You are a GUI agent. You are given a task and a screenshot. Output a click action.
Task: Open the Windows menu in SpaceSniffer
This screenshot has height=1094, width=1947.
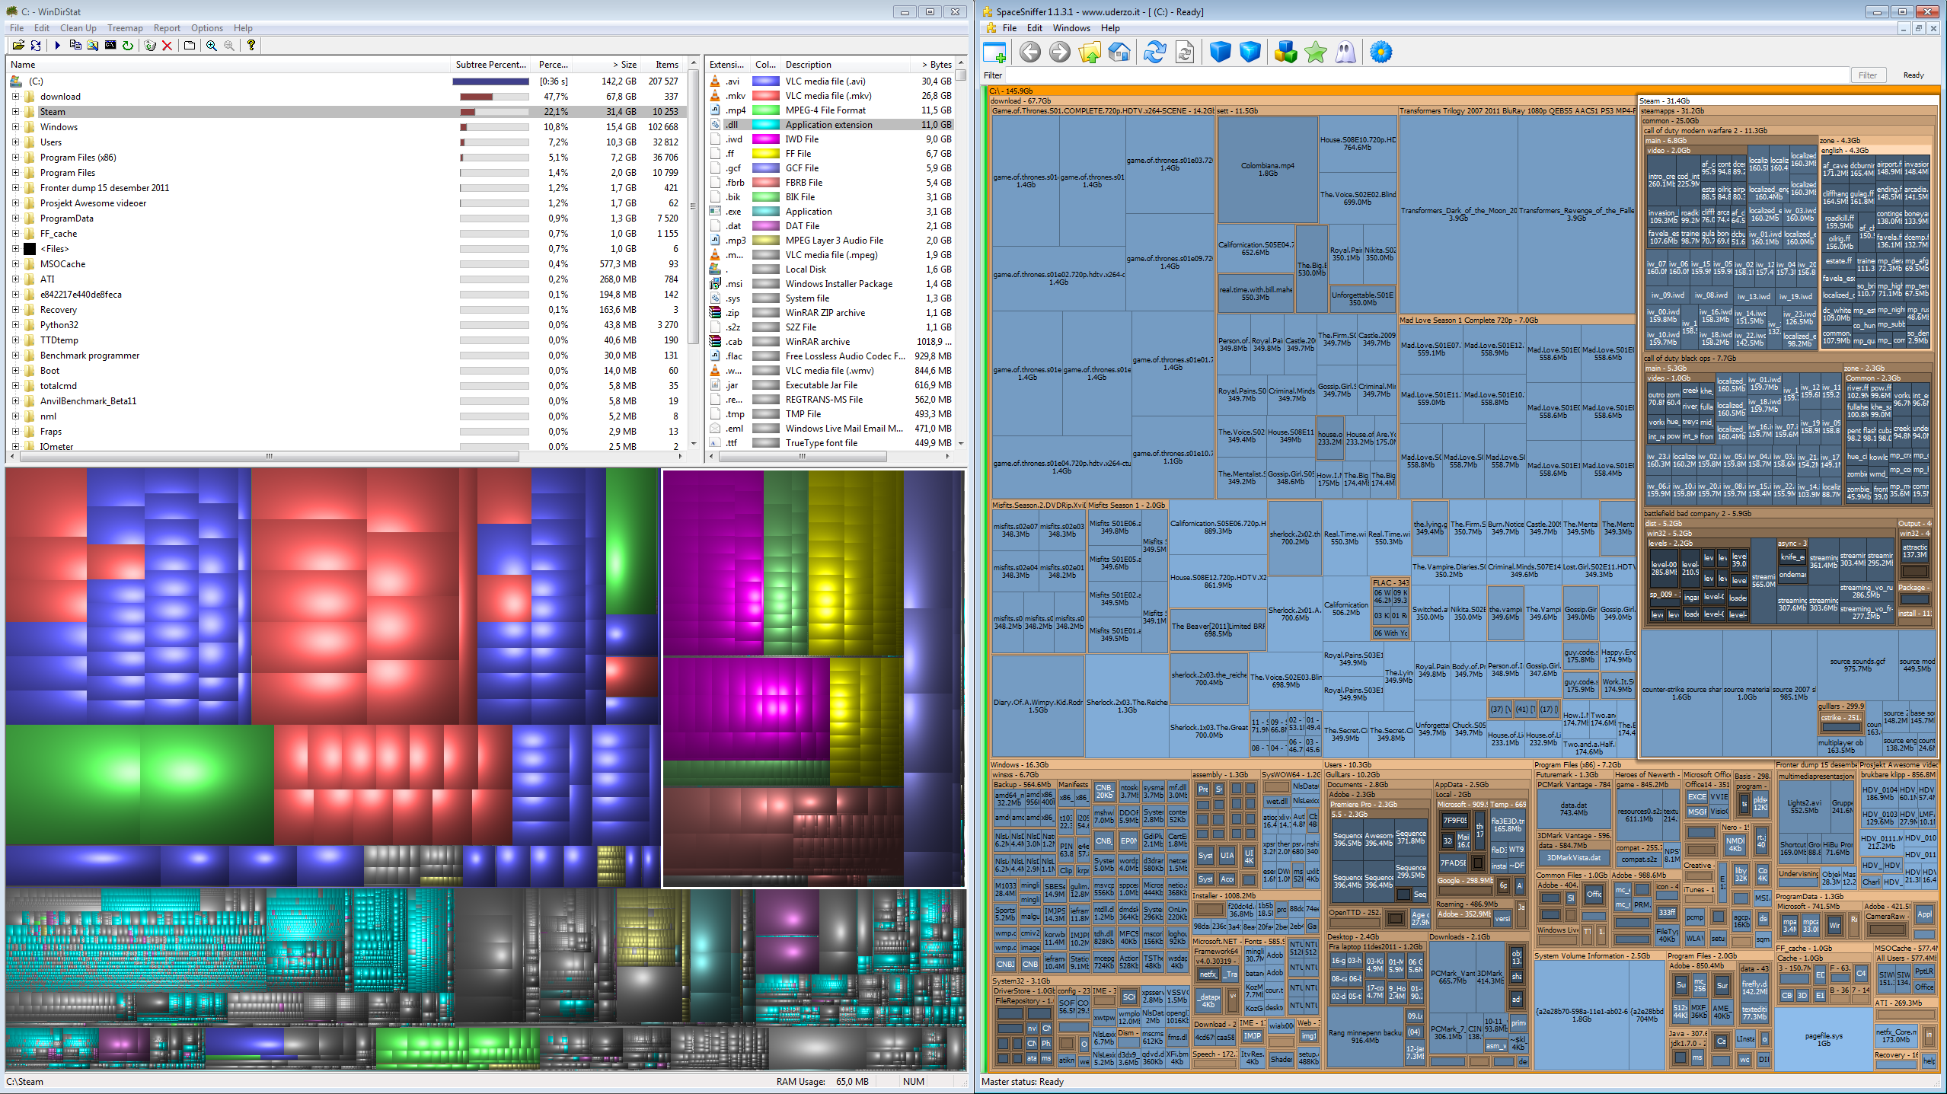tap(1071, 28)
